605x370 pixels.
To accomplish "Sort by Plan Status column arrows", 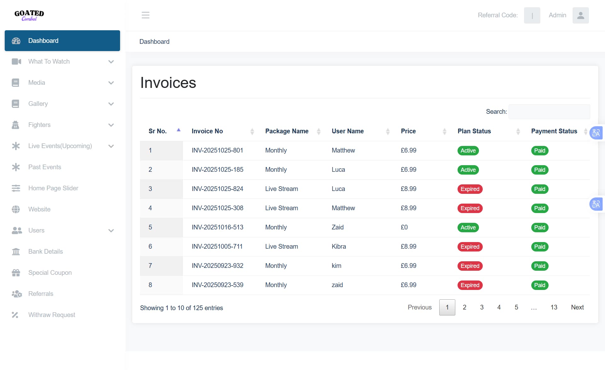I will [x=518, y=131].
